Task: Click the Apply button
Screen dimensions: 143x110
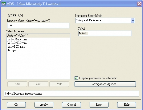Action: (44, 105)
